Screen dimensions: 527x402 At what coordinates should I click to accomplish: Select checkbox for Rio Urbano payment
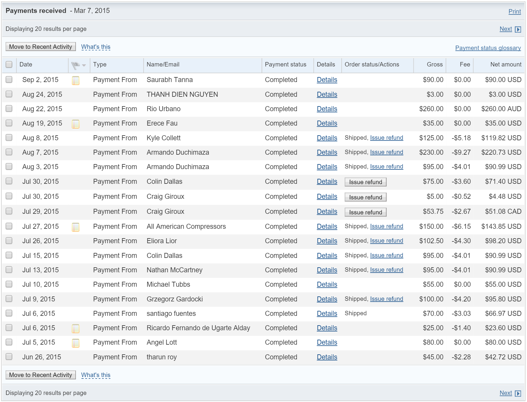[9, 109]
